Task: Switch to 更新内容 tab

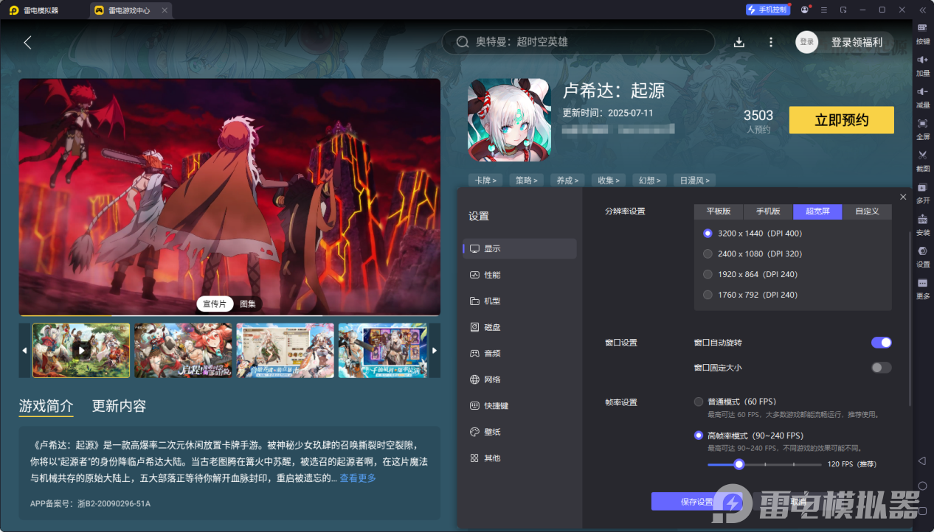Action: (119, 406)
